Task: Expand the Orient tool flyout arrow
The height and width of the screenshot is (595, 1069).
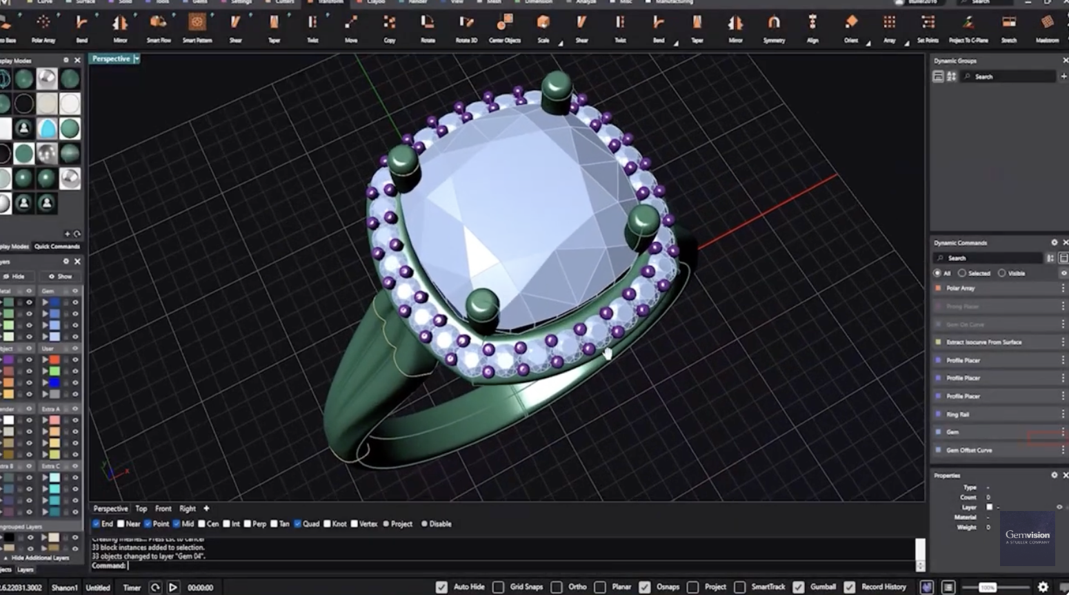Action: click(x=868, y=43)
